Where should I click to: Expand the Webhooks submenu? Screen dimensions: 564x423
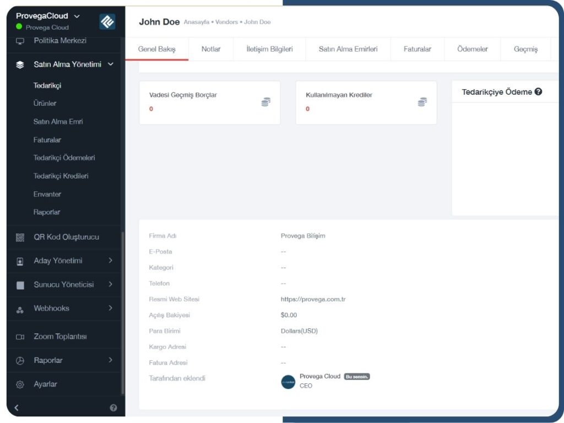pyautogui.click(x=111, y=308)
